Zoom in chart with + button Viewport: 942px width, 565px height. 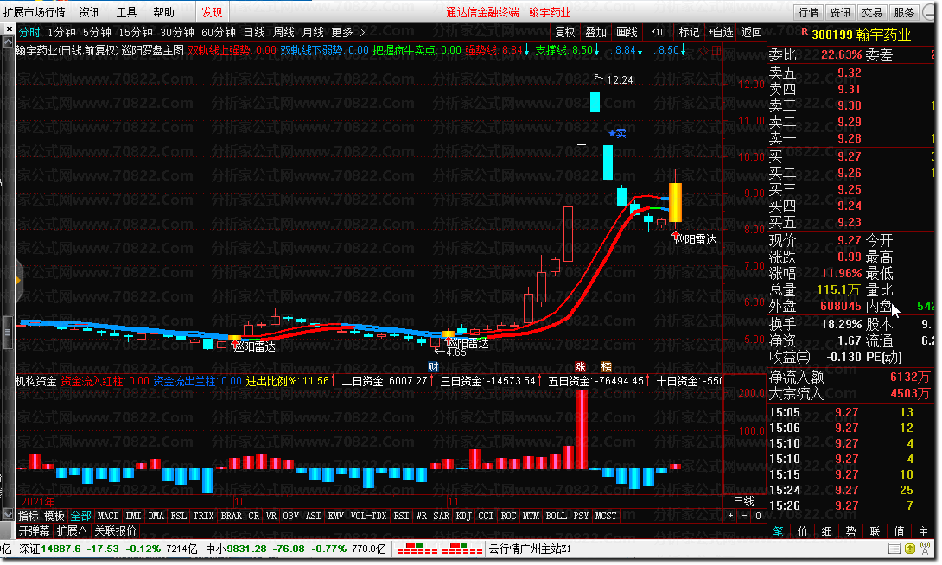tap(730, 516)
